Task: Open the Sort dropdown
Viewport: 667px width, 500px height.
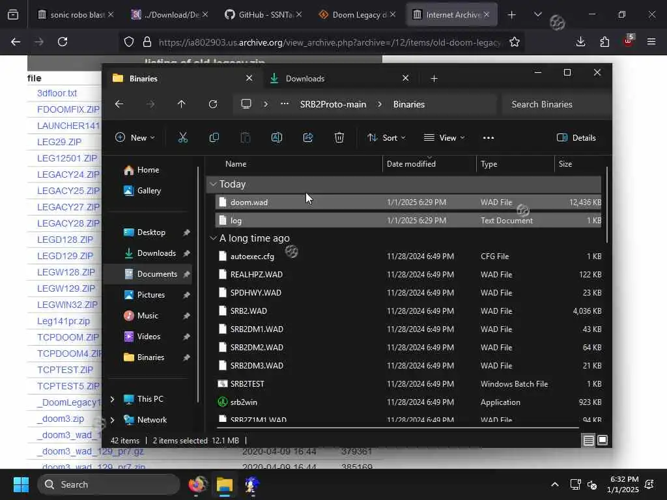Action: (386, 138)
